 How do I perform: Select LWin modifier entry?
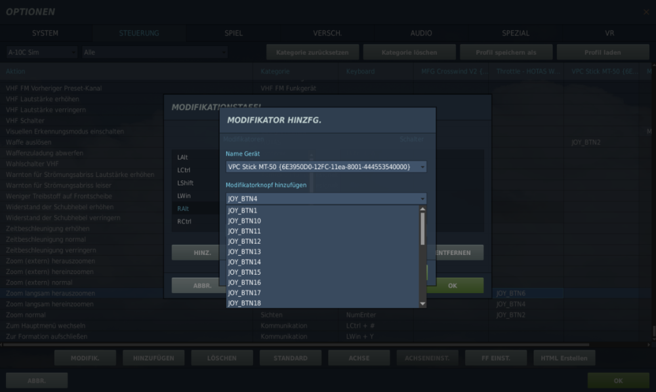[184, 195]
